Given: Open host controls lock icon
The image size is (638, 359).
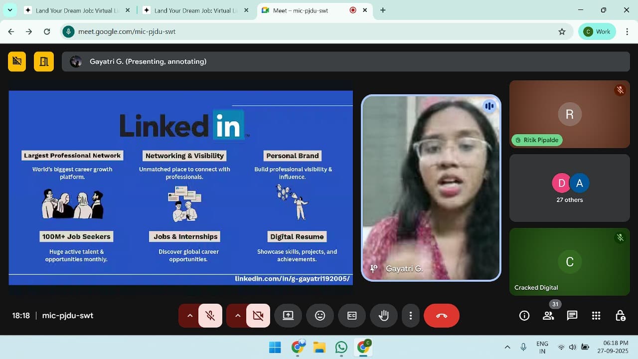Looking at the screenshot, I should point(620,315).
